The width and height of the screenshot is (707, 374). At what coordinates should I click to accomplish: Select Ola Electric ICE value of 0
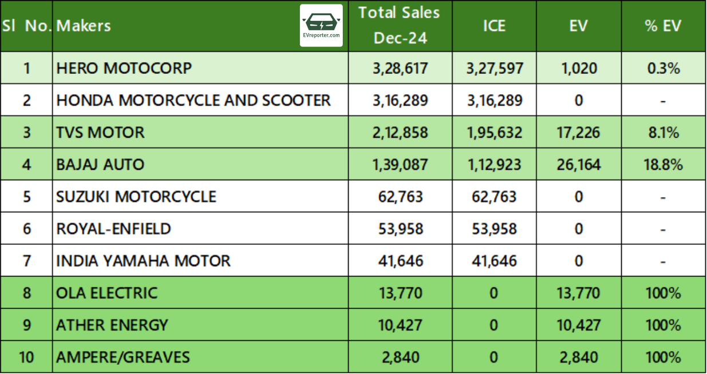click(x=494, y=293)
